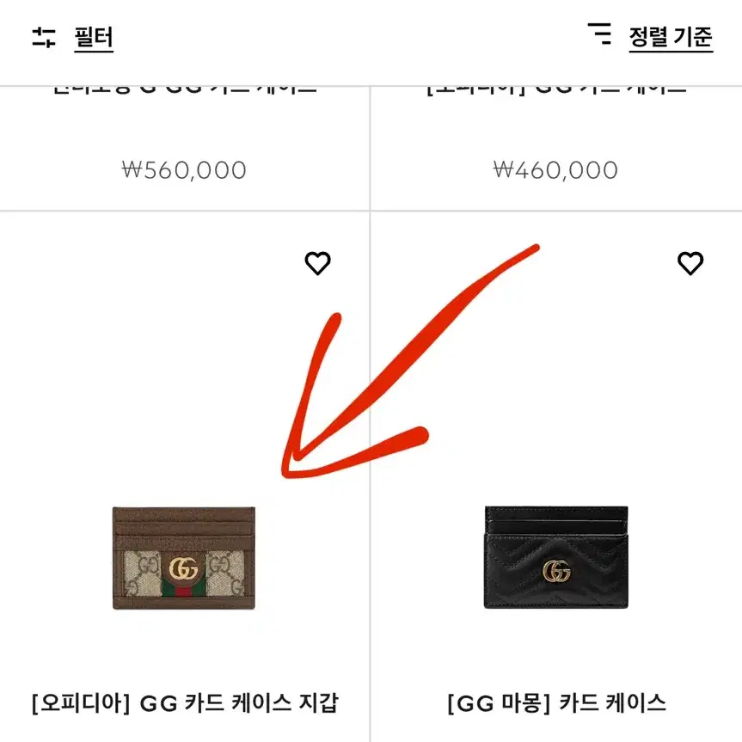Expand the 정렬 기준 sort options
Image resolution: width=742 pixels, height=742 pixels.
coord(671,37)
